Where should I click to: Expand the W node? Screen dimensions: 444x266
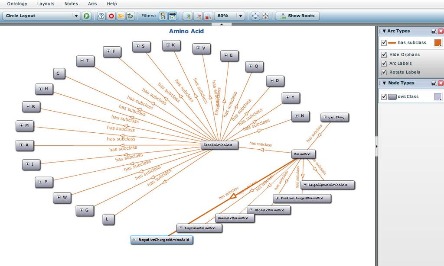59,197
